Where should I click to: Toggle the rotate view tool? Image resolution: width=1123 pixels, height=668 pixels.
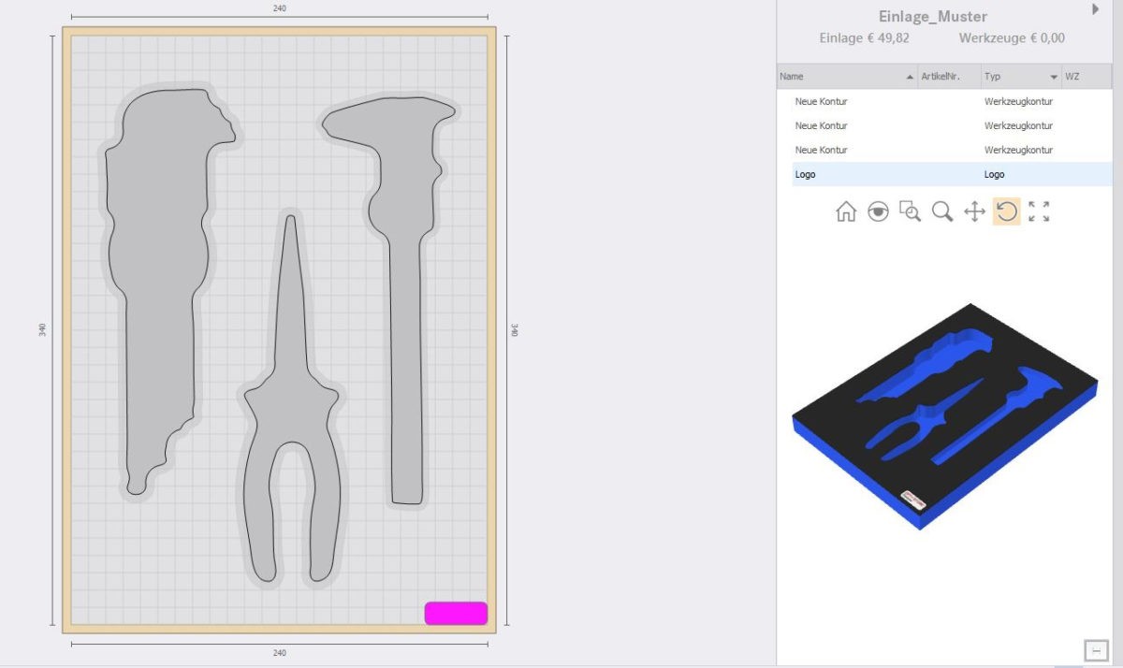pyautogui.click(x=1006, y=211)
